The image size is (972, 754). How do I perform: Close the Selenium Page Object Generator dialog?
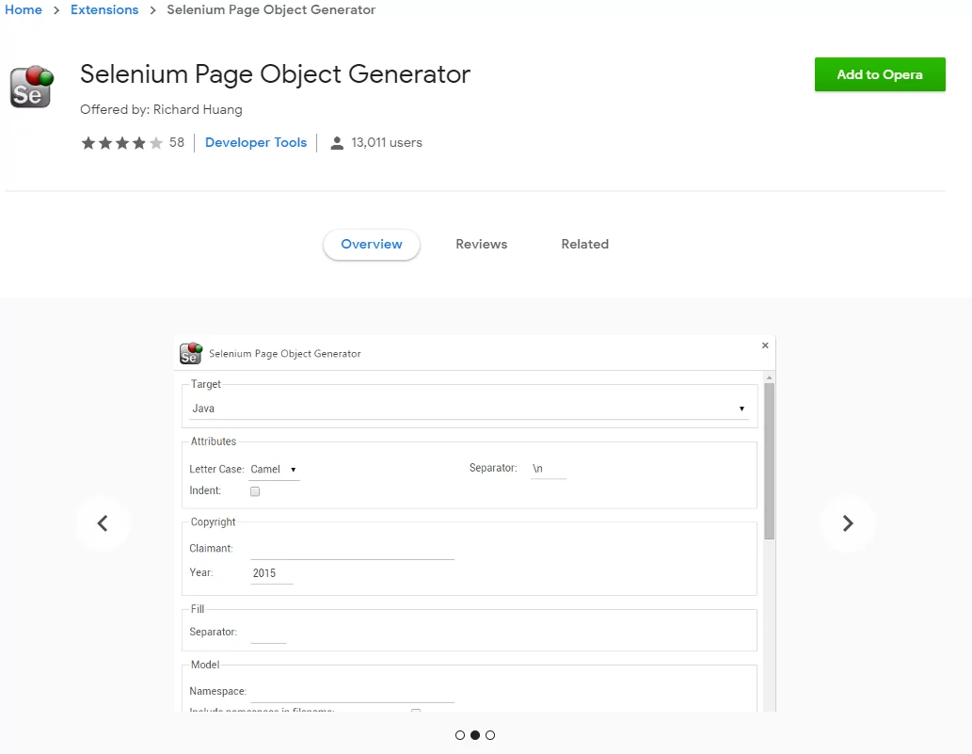click(x=765, y=345)
